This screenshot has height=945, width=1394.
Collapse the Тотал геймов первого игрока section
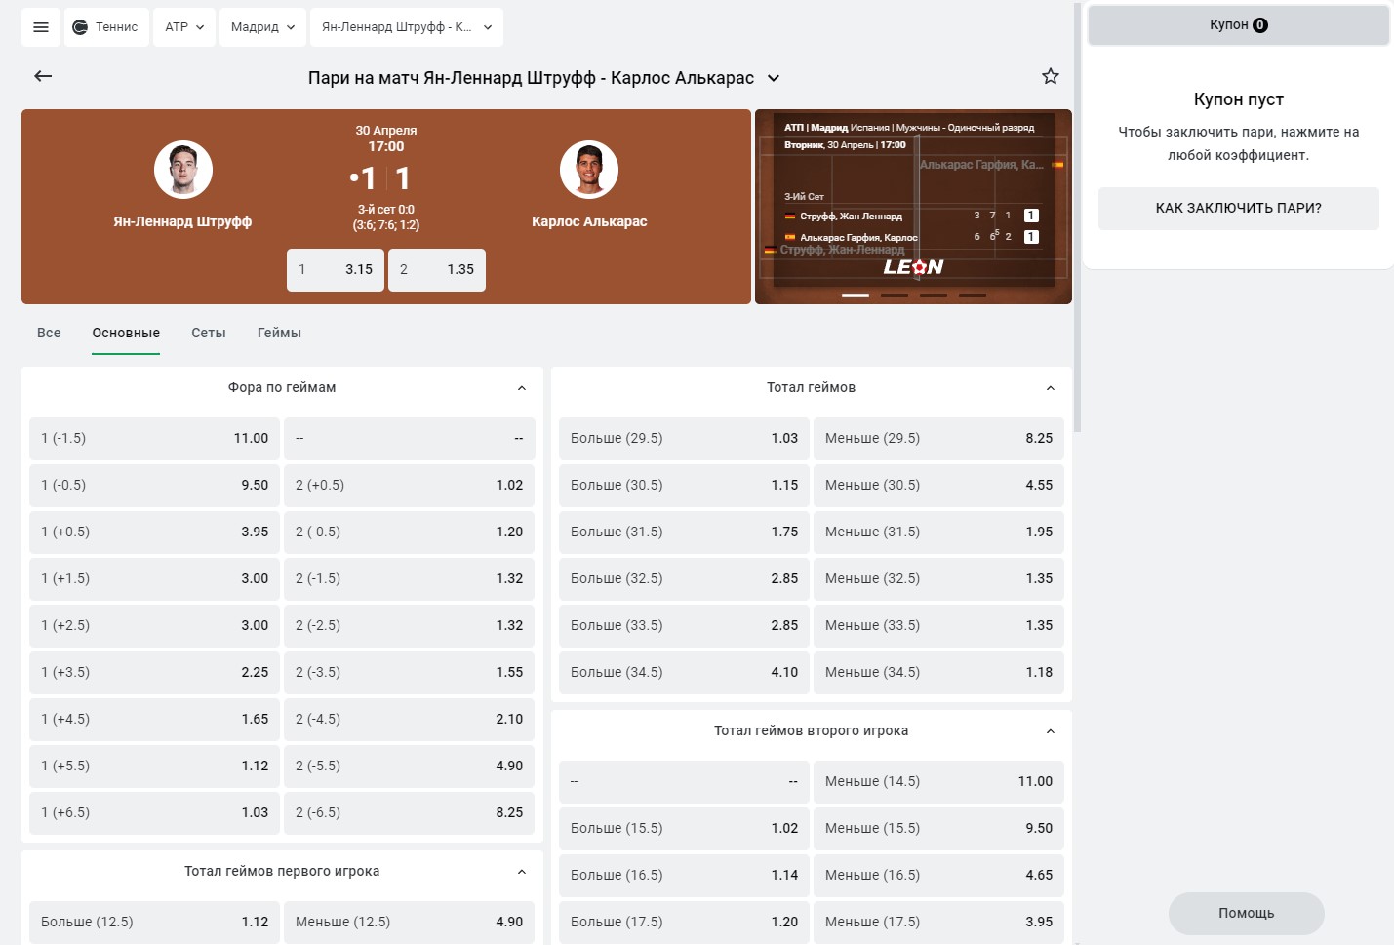tap(522, 872)
